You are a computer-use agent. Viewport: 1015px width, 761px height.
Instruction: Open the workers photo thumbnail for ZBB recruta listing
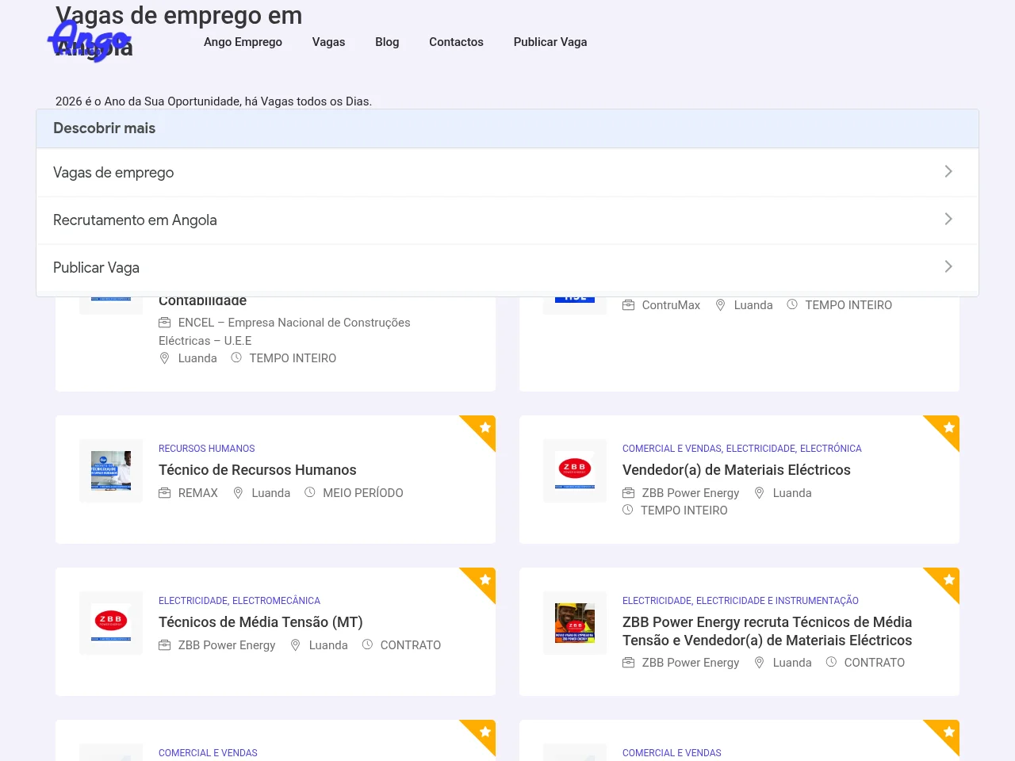click(x=575, y=623)
